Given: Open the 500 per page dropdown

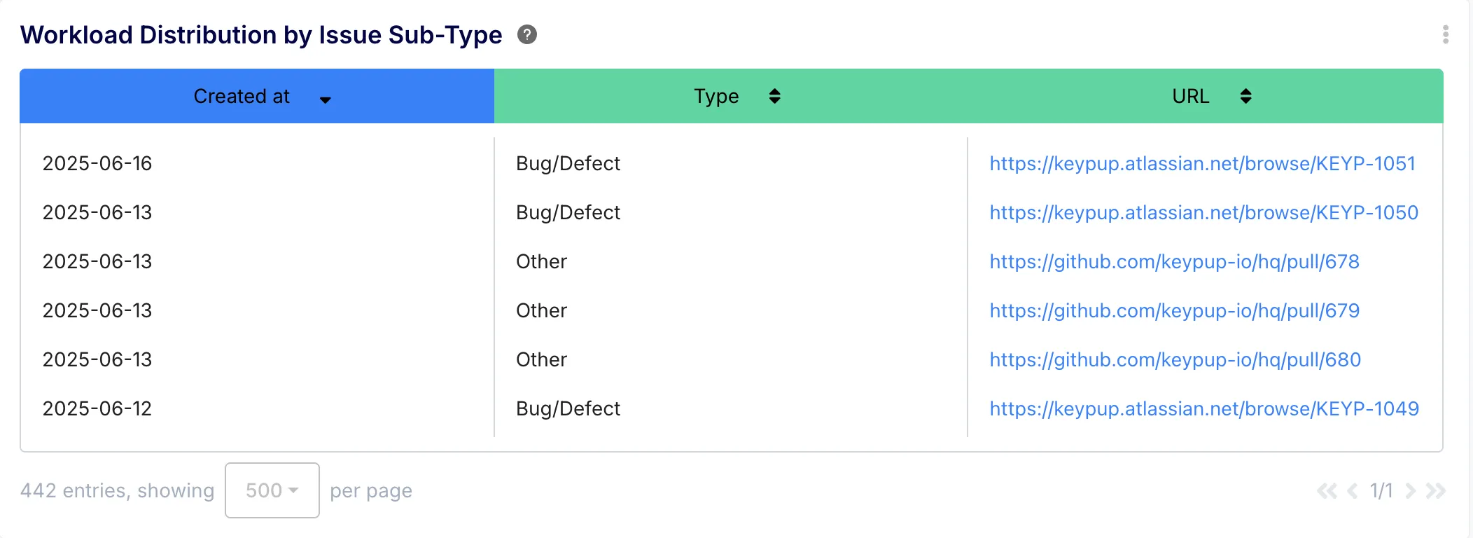Looking at the screenshot, I should [x=272, y=490].
